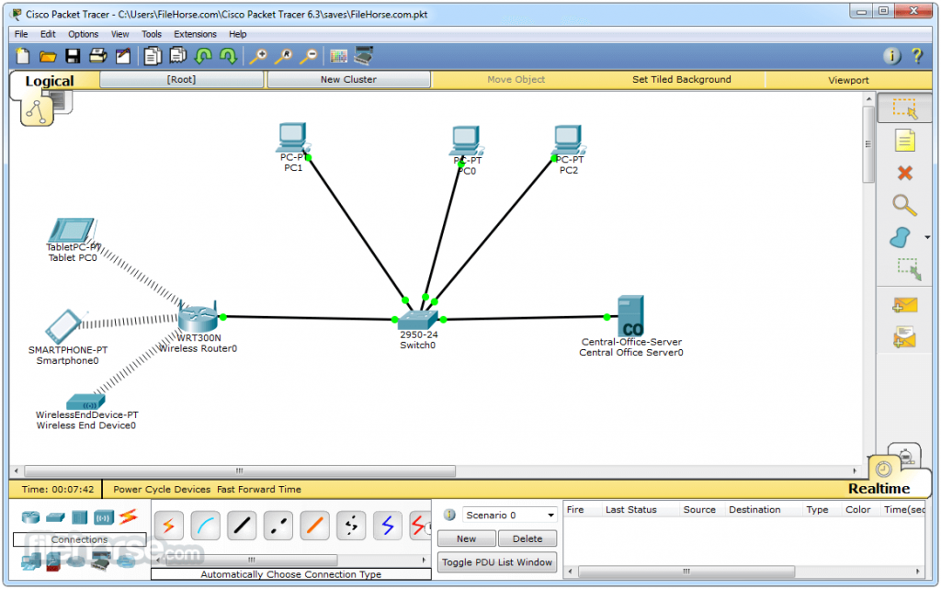Click the Save floppy disk icon
The image size is (941, 589).
73,56
